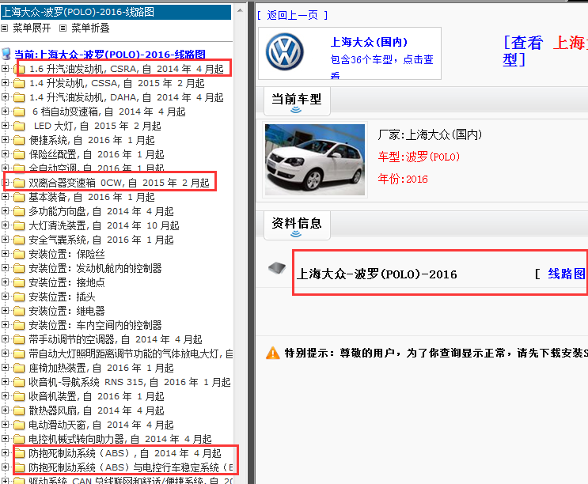
Task: Click the gray book icon beside 上海大众-波罗(POLO)-2016
Action: 277,268
